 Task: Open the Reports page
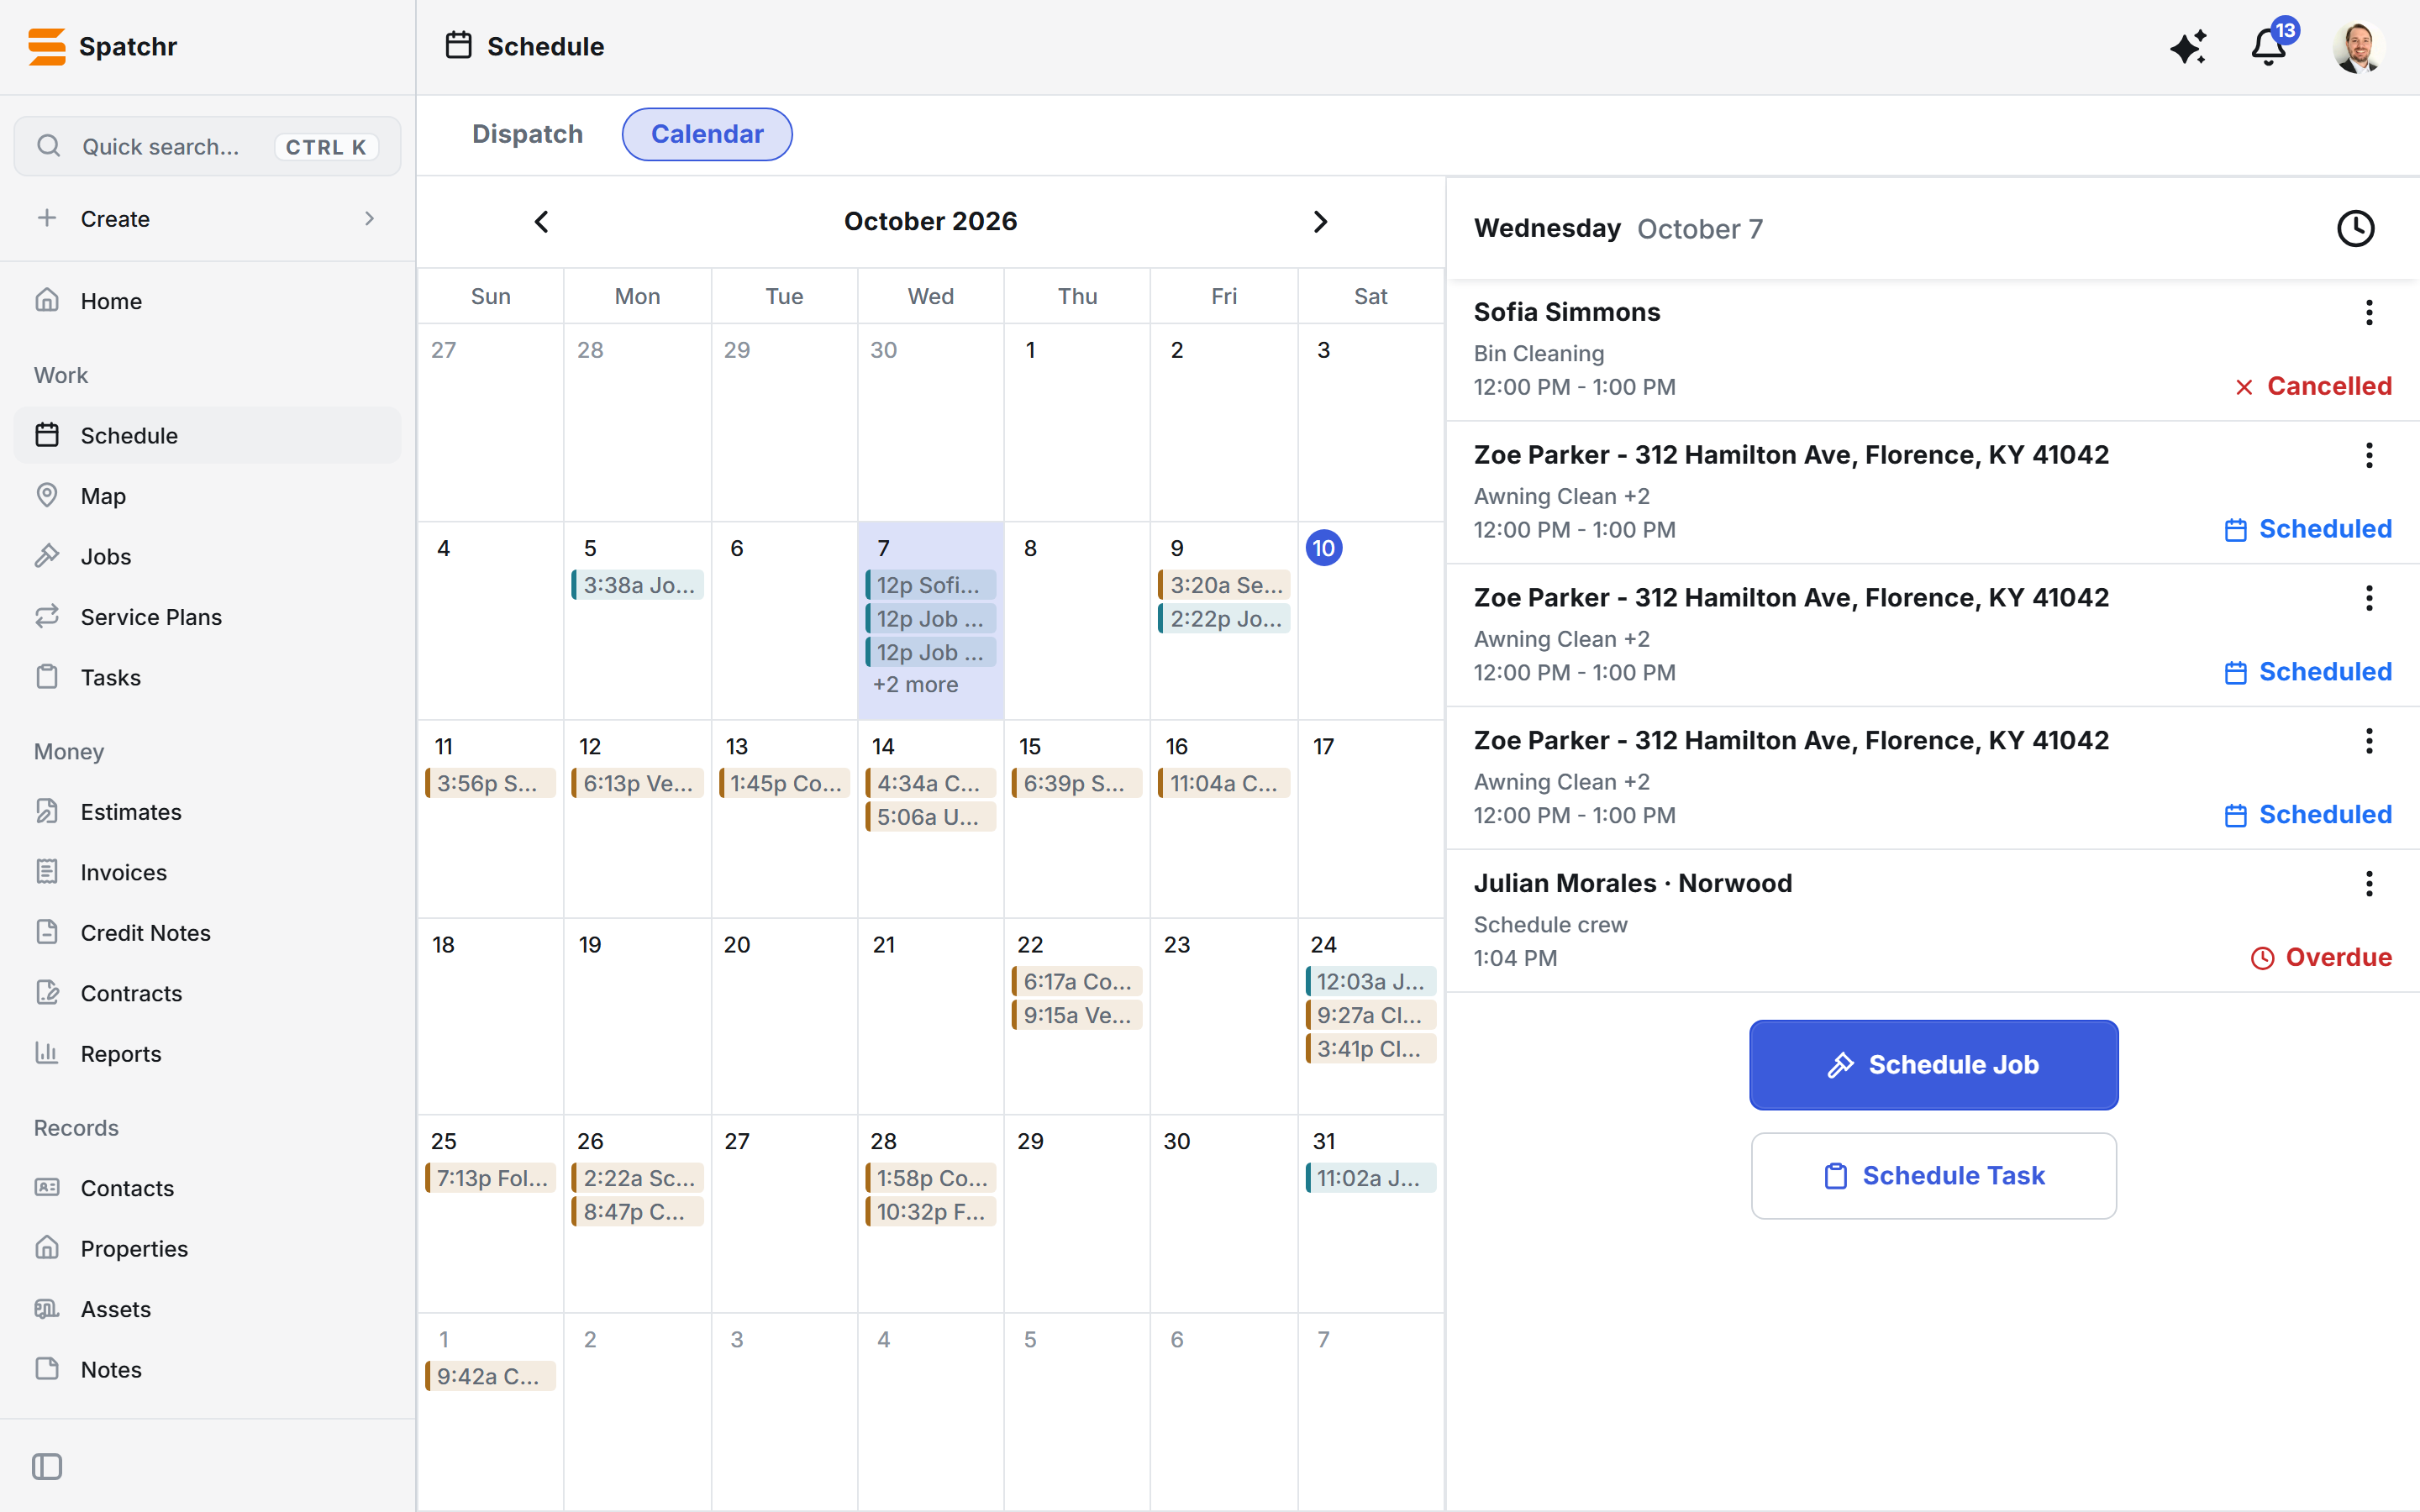[207, 1054]
